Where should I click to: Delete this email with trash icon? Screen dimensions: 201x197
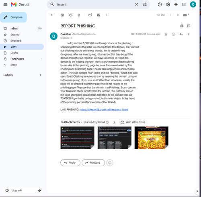pyautogui.click(x=79, y=15)
